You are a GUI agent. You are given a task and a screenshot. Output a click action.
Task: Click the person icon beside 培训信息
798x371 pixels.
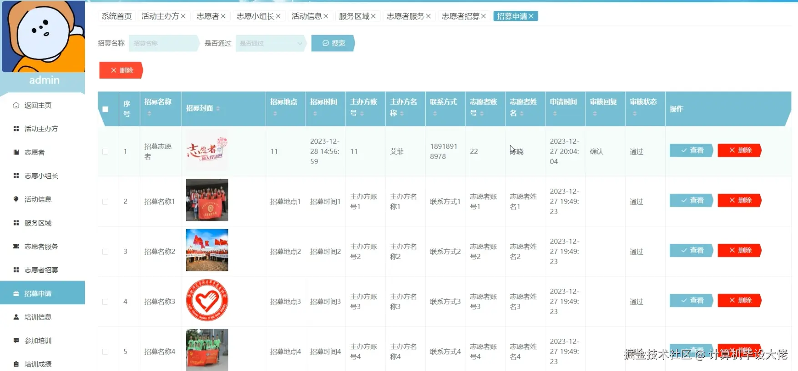click(16, 317)
